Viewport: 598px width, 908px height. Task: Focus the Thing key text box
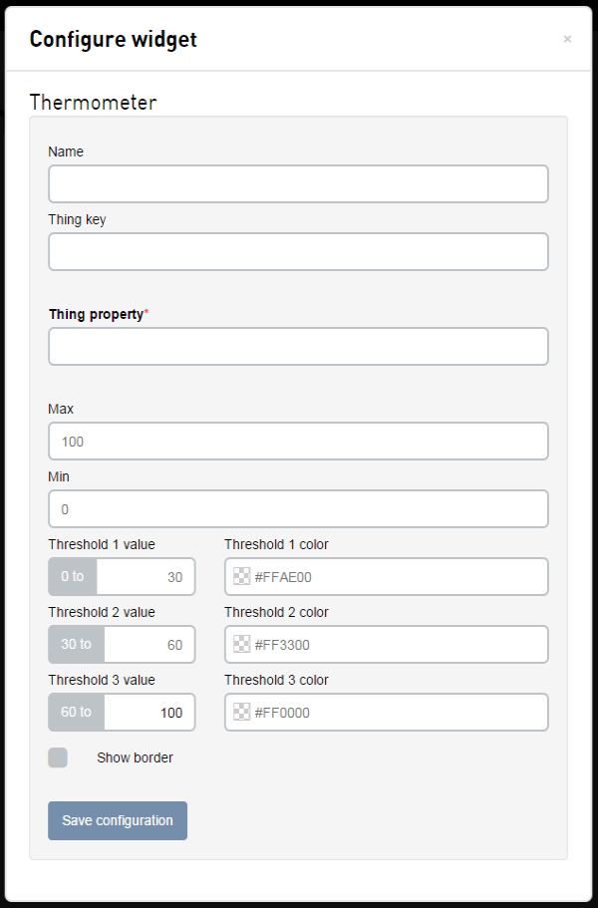click(x=298, y=252)
